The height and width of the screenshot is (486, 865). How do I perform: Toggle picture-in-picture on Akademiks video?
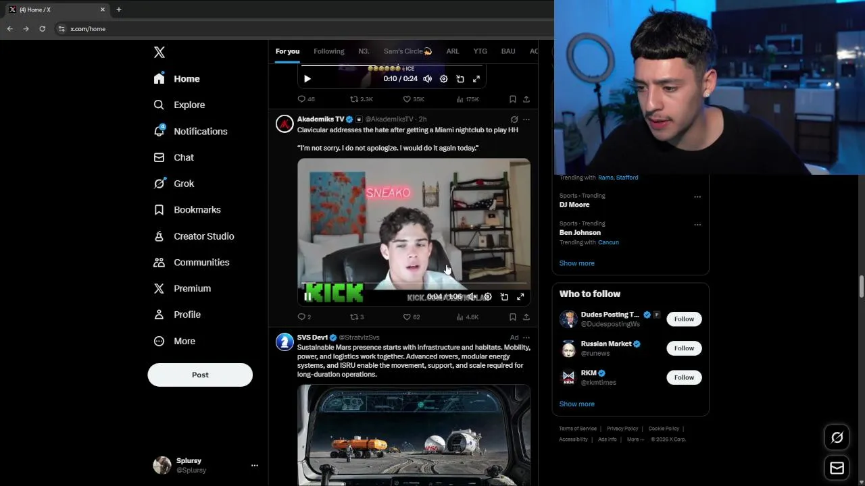click(504, 297)
